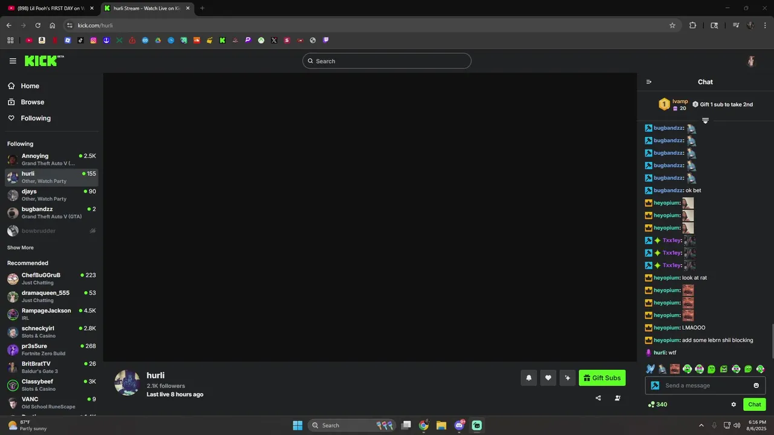Click username hurli in chat message wtf
The image size is (774, 435).
660,353
